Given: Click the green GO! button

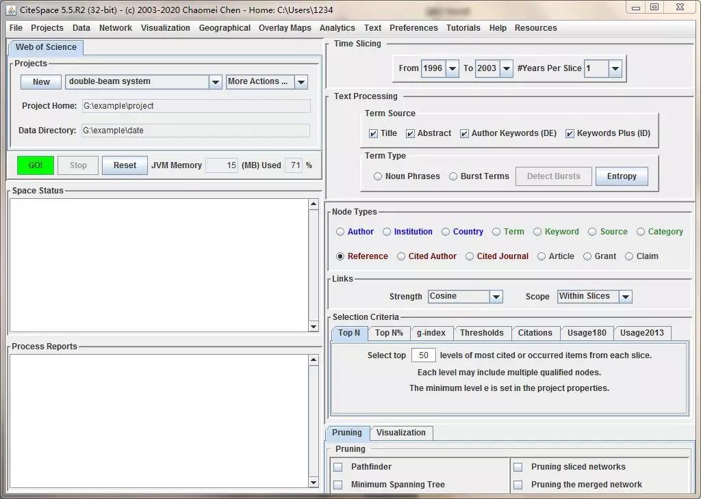Looking at the screenshot, I should pyautogui.click(x=36, y=165).
